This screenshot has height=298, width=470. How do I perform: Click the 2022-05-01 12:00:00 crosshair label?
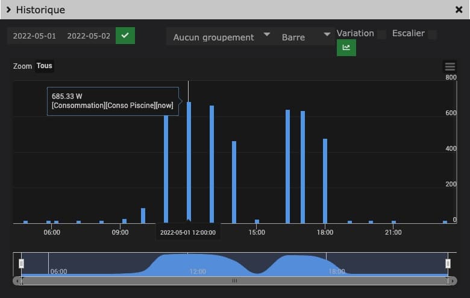188,233
